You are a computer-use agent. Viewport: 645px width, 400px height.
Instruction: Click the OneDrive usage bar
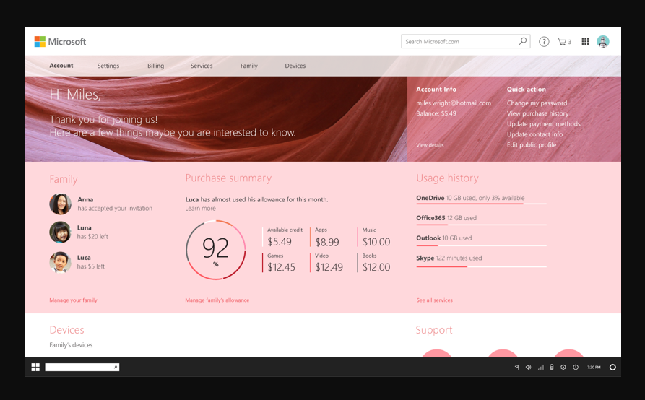[481, 204]
